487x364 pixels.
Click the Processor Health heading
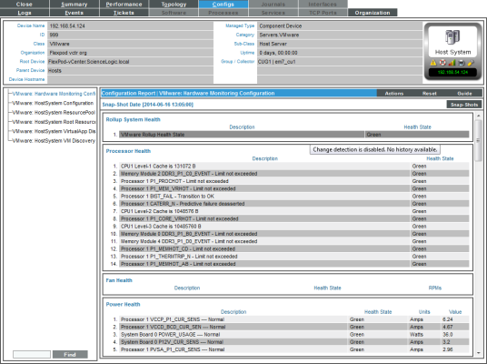coord(128,151)
